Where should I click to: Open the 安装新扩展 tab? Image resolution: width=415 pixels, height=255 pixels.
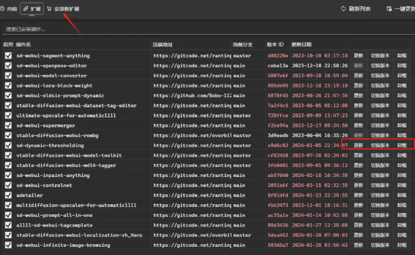(64, 9)
